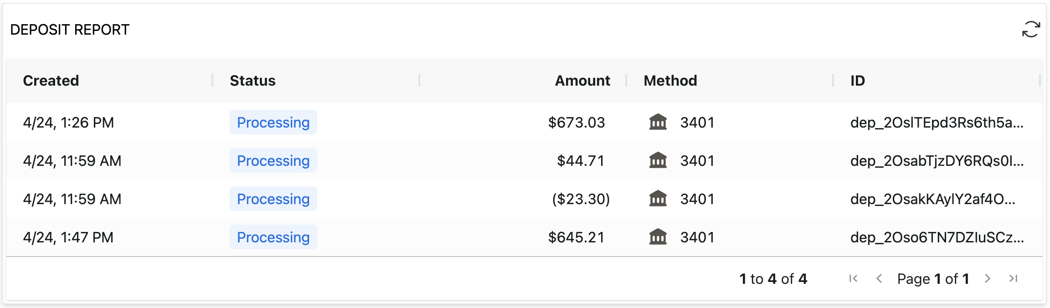The image size is (1050, 308).
Task: Sort by the Amount column header
Action: point(582,81)
